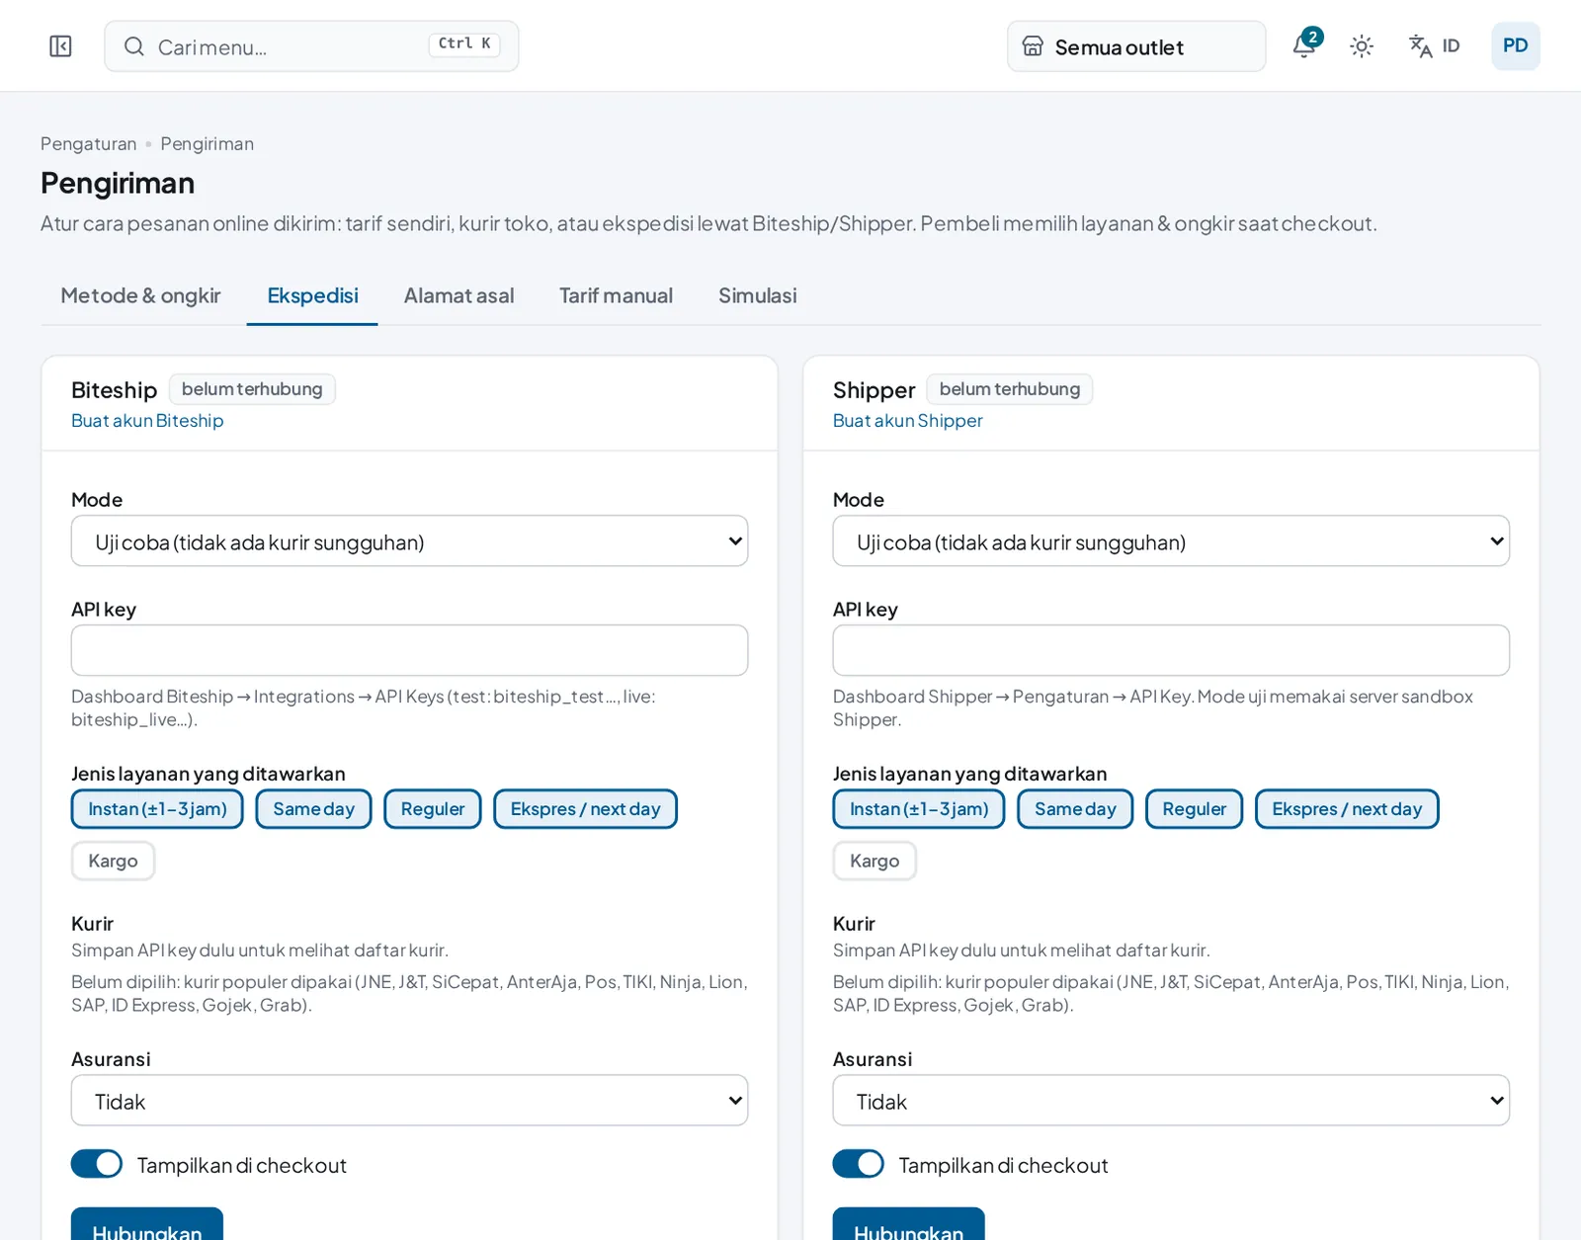Toggle Shipper Same day service chip
The image size is (1581, 1240).
click(1075, 809)
